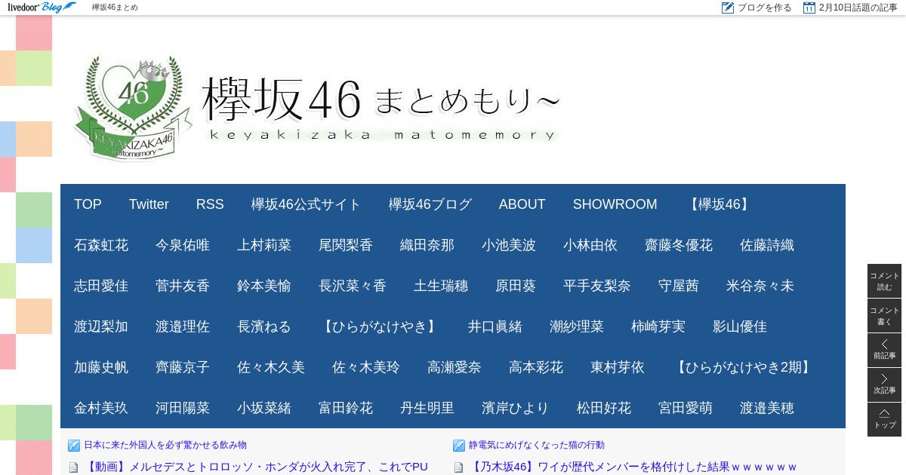Select member 潮紗理菜
Screen dimensions: 906x475
pos(577,326)
